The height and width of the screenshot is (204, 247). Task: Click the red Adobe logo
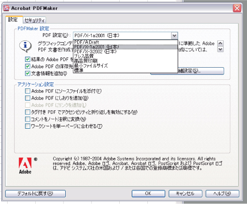coord(25,163)
